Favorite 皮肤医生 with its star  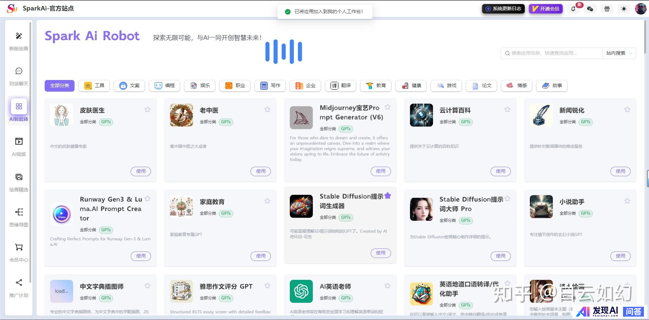pyautogui.click(x=148, y=109)
